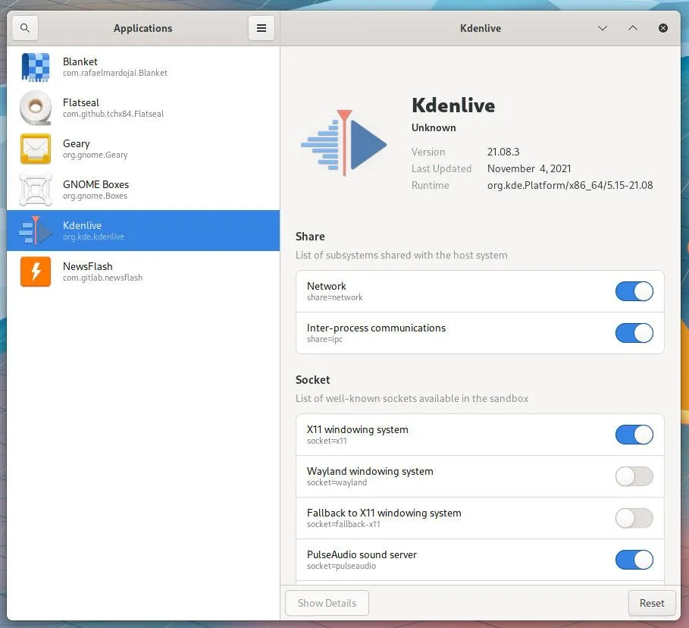Disable PulseAudio sound server toggle
This screenshot has width=689, height=628.
634,560
